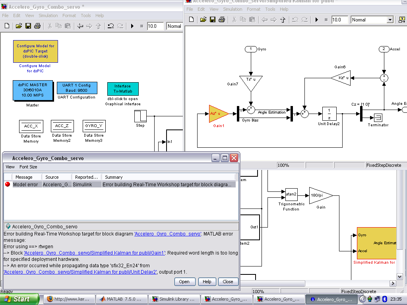Click the Summary column header

168,177
